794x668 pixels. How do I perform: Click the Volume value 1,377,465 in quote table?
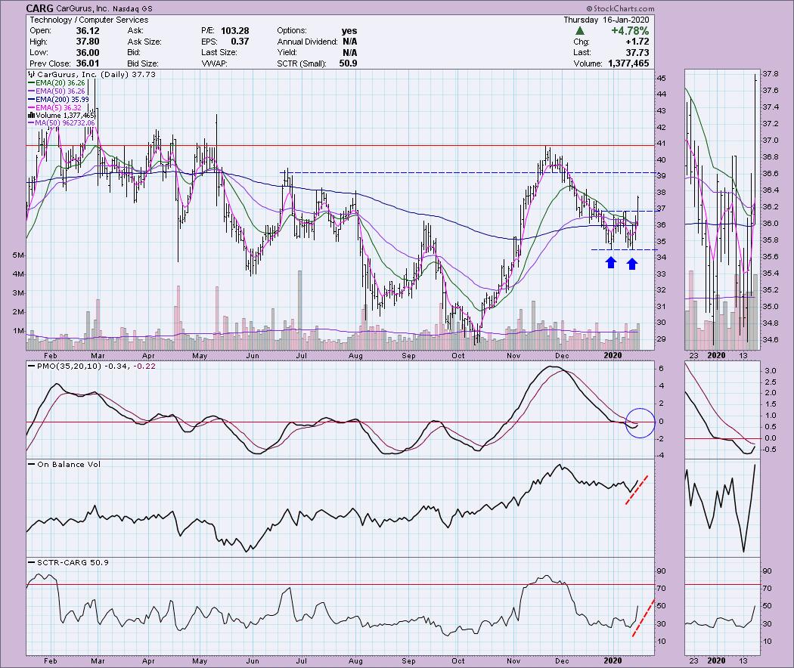coord(627,63)
